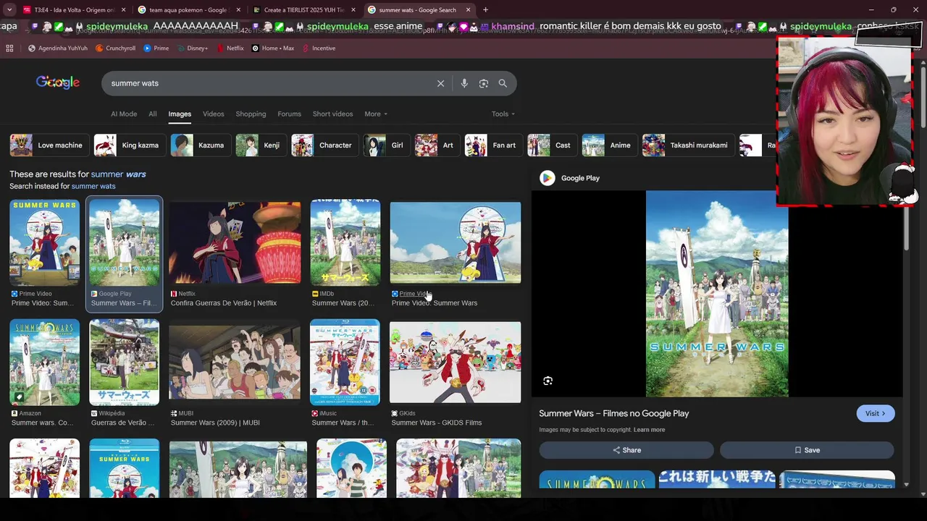Switch to the 'Create a TIERLIST 2025' tab
This screenshot has height=521, width=927.
click(304, 10)
